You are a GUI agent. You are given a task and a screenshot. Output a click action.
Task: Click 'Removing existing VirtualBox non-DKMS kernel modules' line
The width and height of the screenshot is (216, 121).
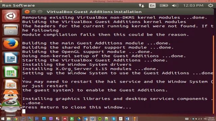(x=115, y=17)
